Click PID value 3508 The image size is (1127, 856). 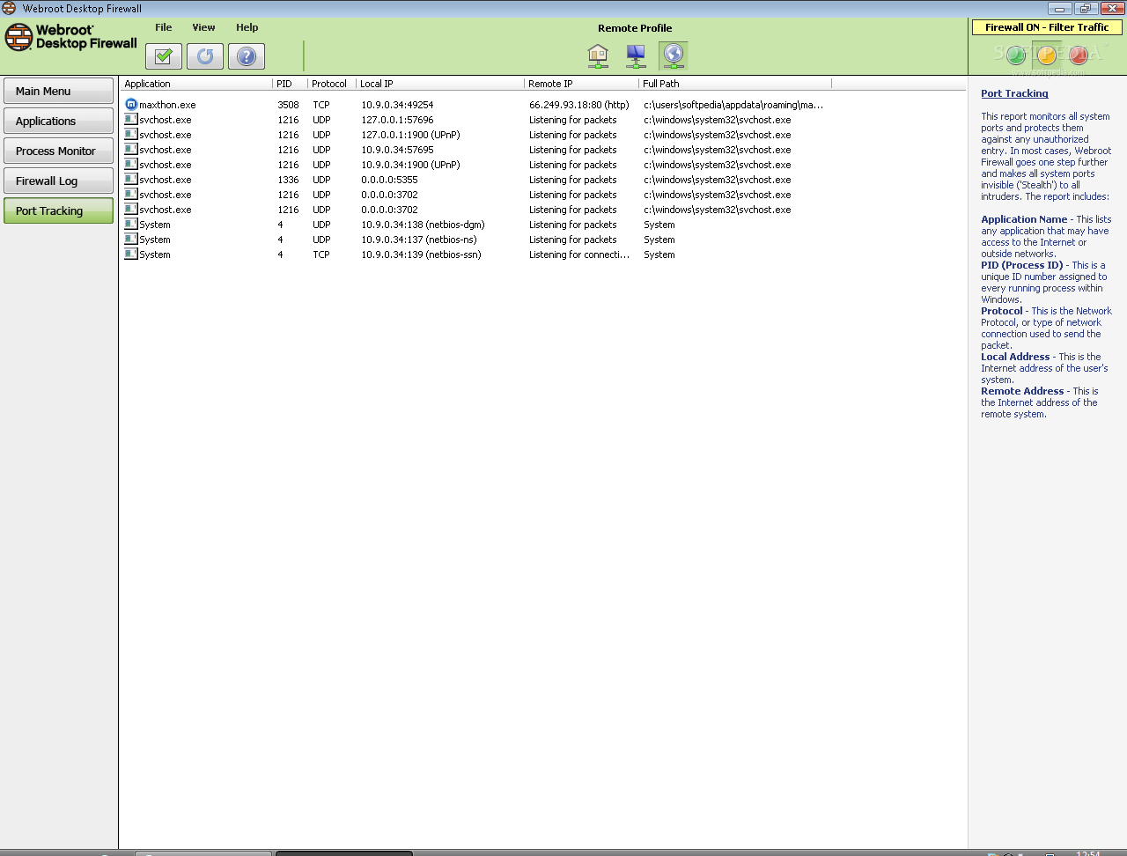[288, 105]
